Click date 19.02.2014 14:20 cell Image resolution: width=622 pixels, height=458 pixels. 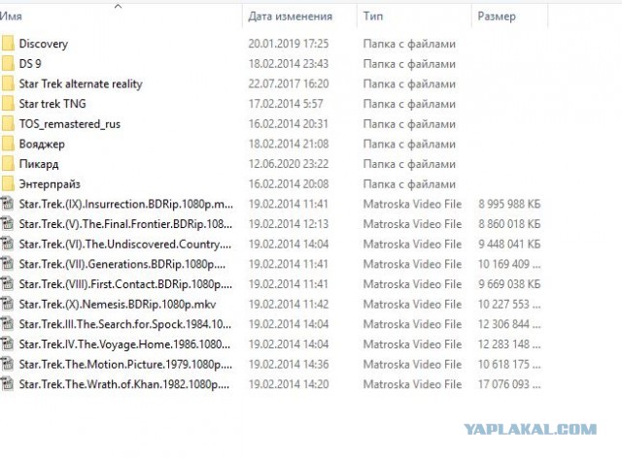click(x=289, y=384)
